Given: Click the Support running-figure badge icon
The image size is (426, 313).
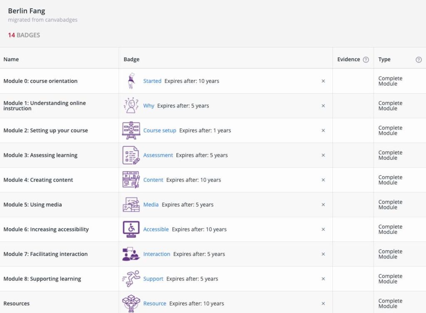Looking at the screenshot, I should click(131, 279).
